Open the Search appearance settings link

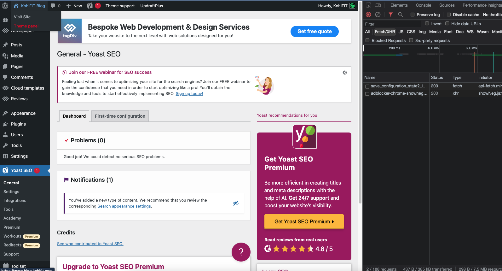124,206
